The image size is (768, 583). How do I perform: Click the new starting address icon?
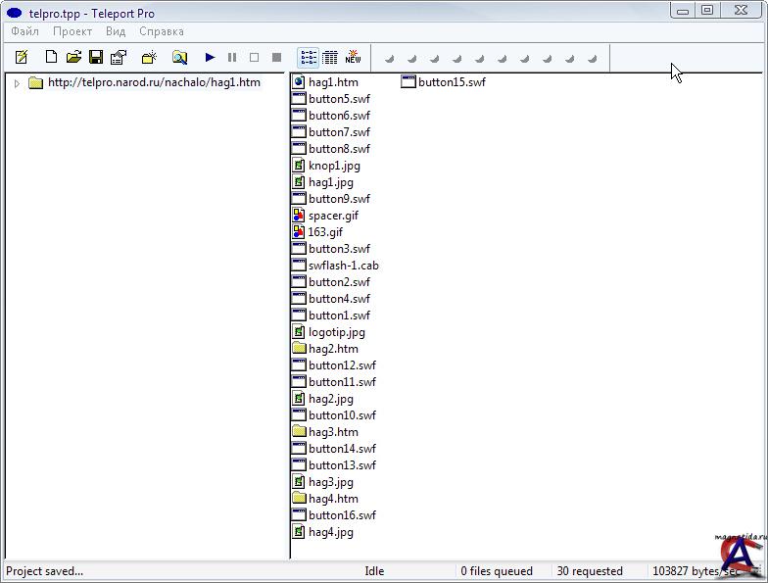coord(149,58)
